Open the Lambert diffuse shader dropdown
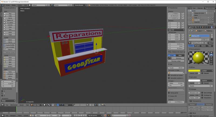The width and height of the screenshot is (216, 117). pos(207,71)
